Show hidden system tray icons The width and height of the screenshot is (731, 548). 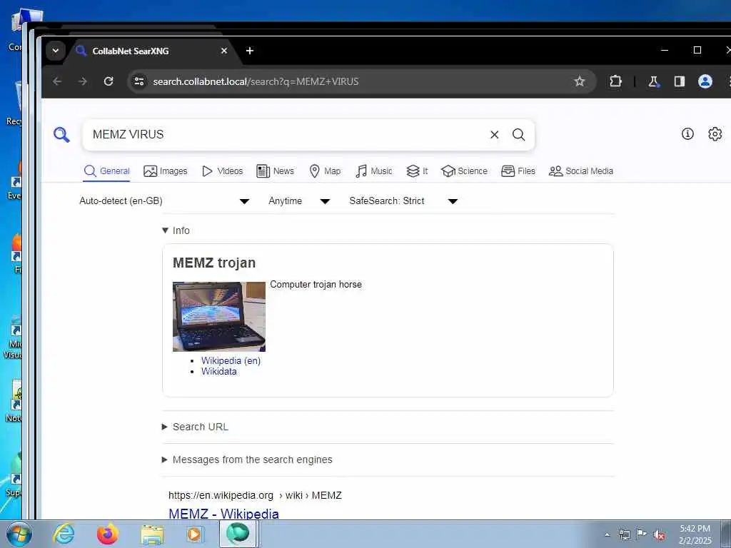click(607, 535)
